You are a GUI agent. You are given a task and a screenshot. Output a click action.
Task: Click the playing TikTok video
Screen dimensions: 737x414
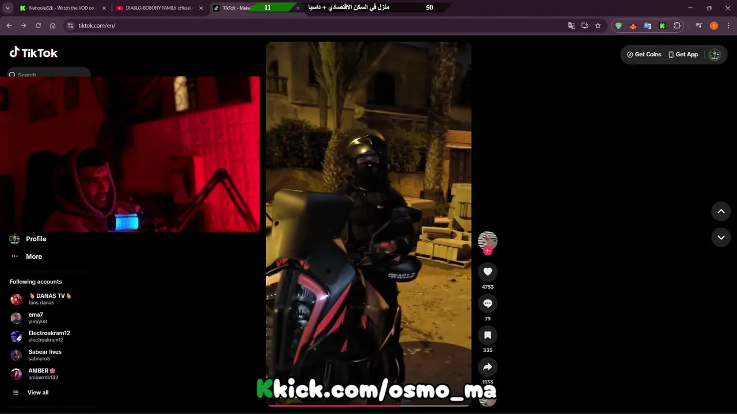pyautogui.click(x=368, y=223)
